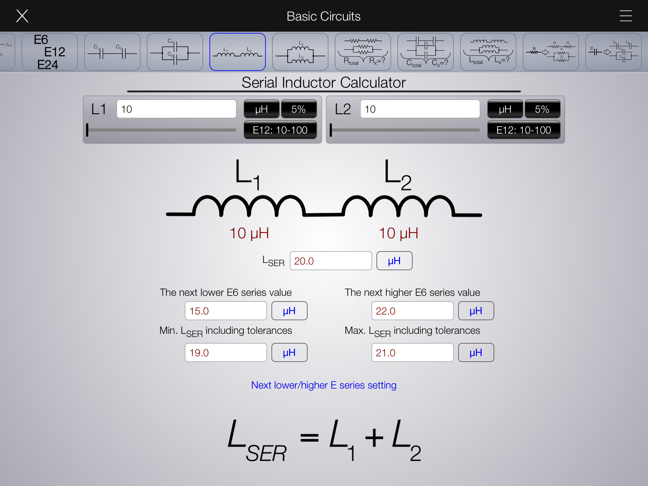Focus the L1 value input field
The image size is (648, 486).
coord(176,109)
